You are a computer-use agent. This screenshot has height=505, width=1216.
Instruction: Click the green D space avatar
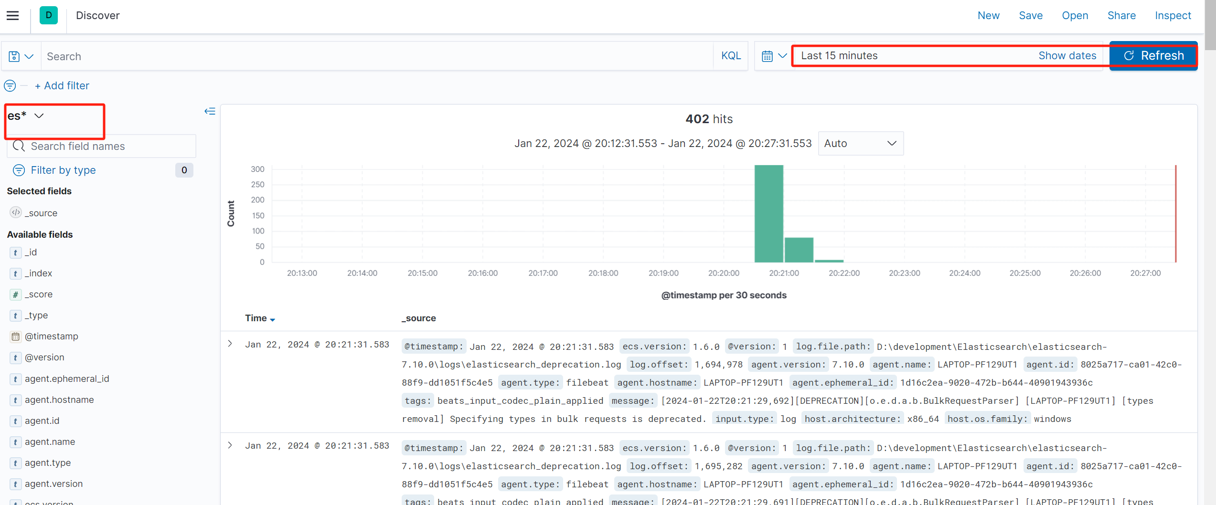point(49,15)
